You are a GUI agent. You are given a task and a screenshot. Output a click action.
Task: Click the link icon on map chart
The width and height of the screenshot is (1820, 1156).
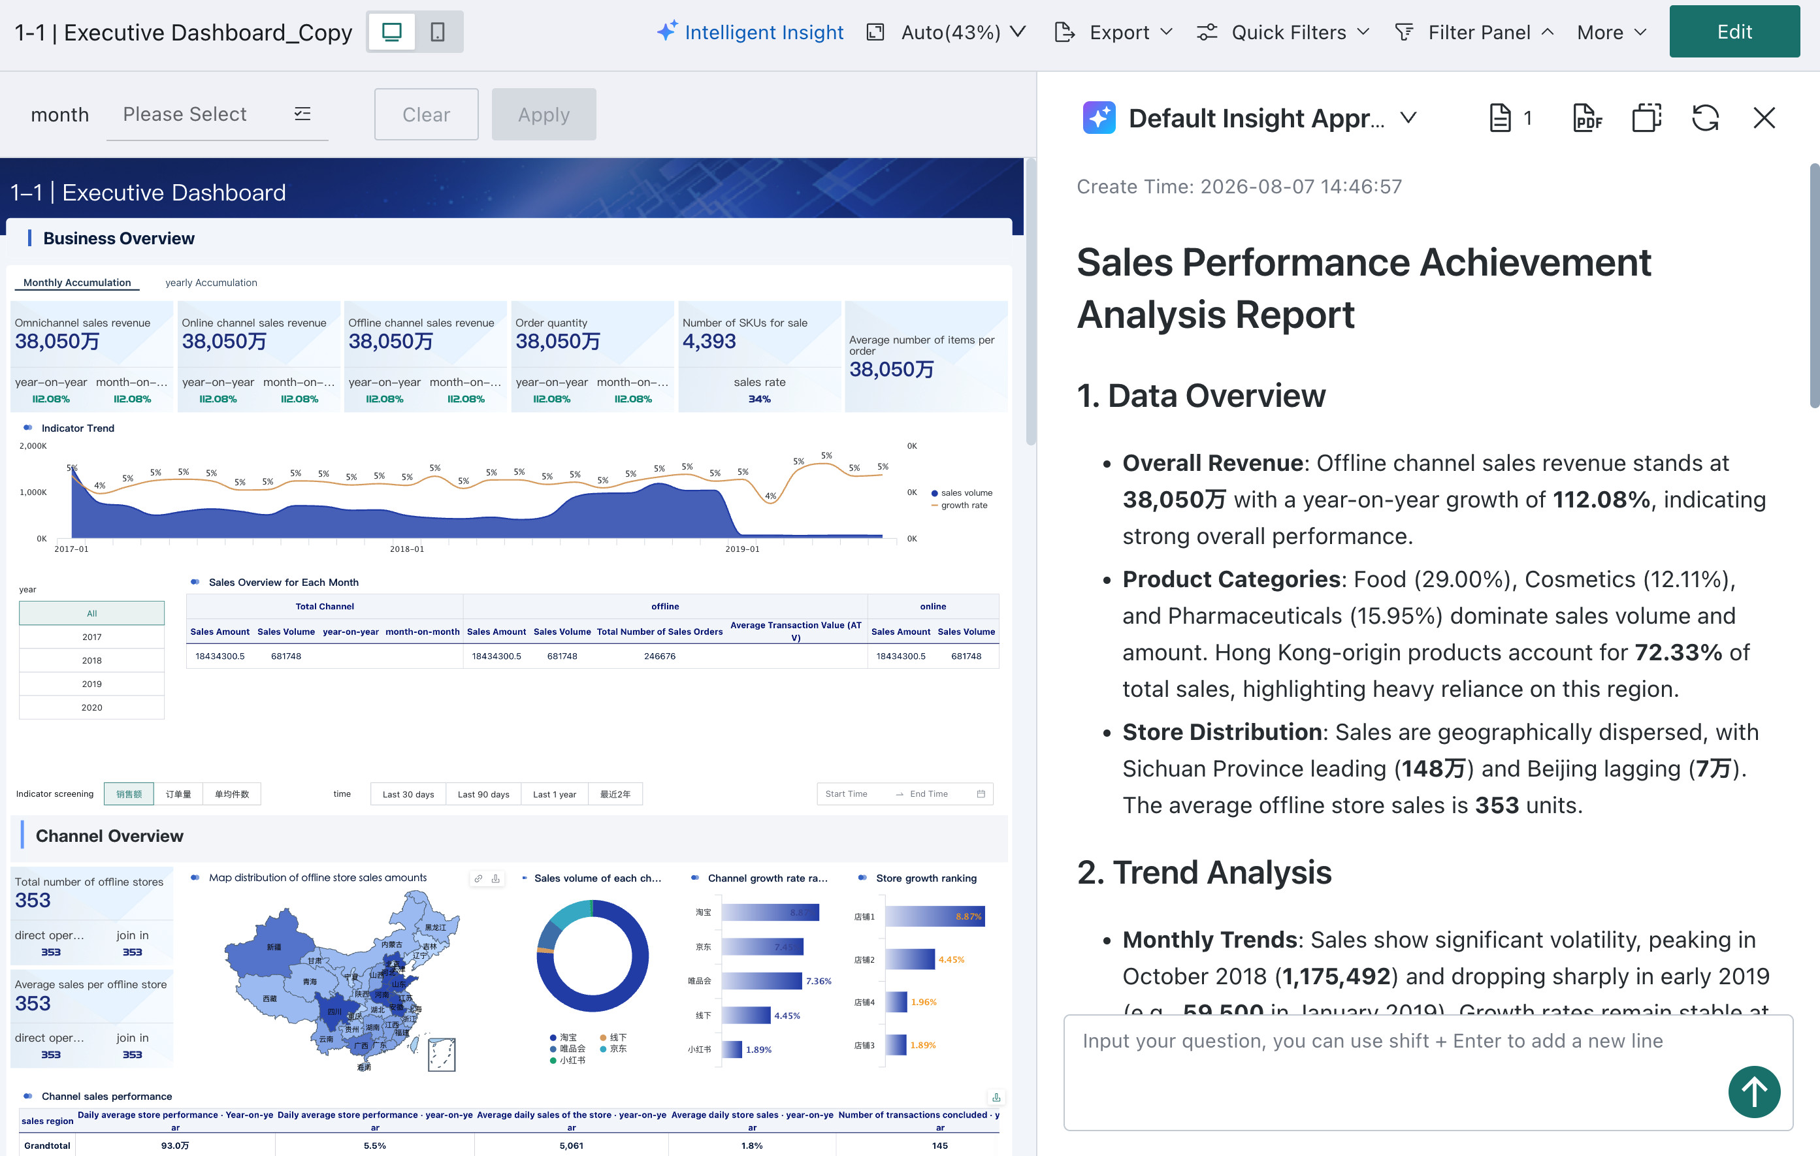(478, 878)
